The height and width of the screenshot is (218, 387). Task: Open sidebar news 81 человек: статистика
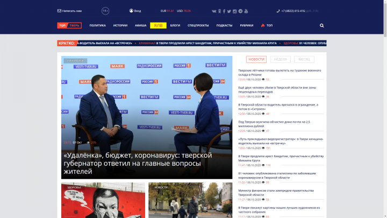click(277, 175)
